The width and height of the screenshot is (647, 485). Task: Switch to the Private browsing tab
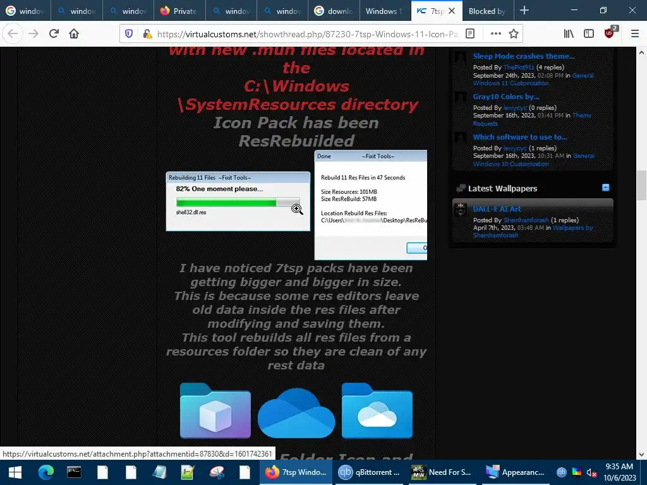(179, 11)
